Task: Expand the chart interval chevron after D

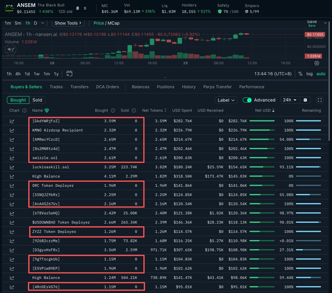Action: pos(42,23)
